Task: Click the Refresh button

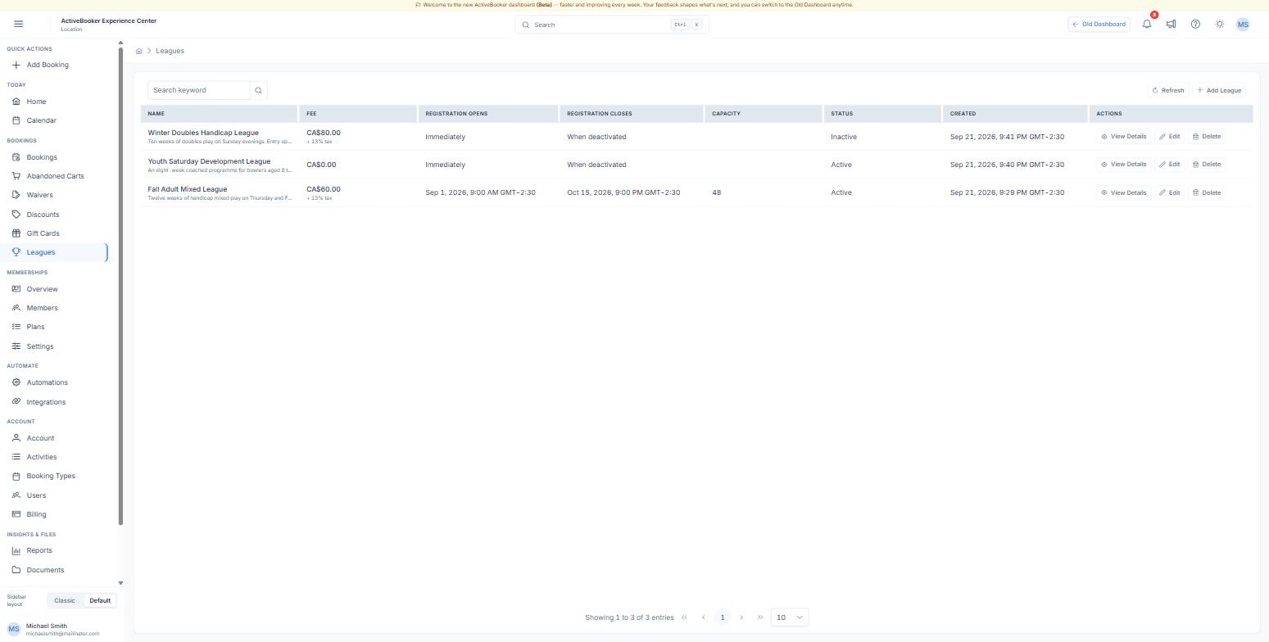Action: 1168,90
